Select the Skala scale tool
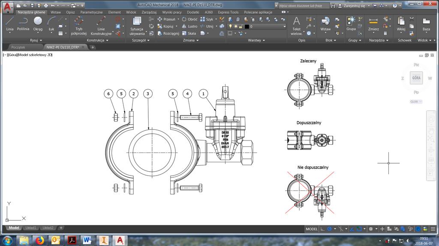 point(189,33)
